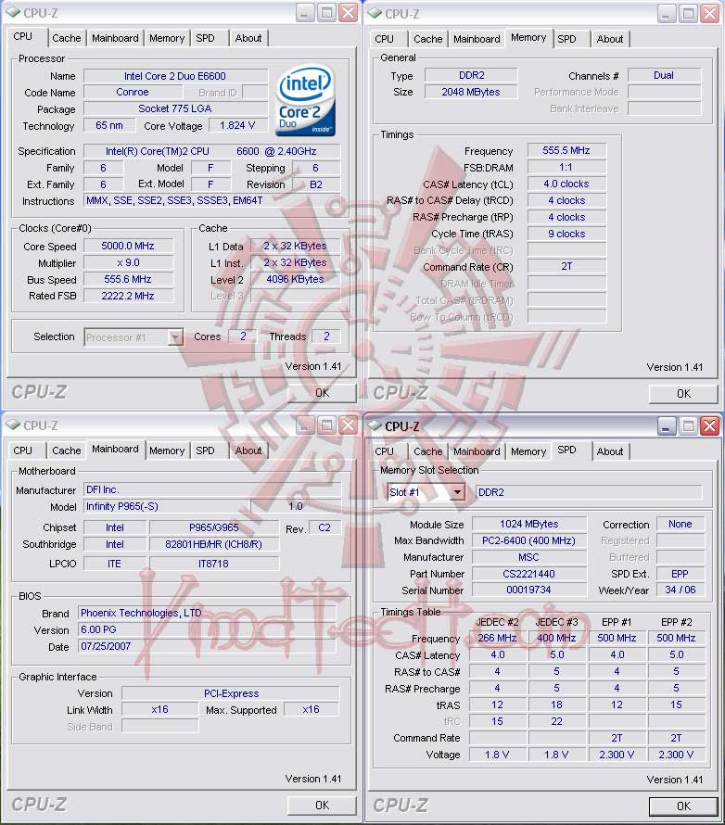Open Mainboard tab in processor window
Image resolution: width=725 pixels, height=825 pixels.
point(115,38)
